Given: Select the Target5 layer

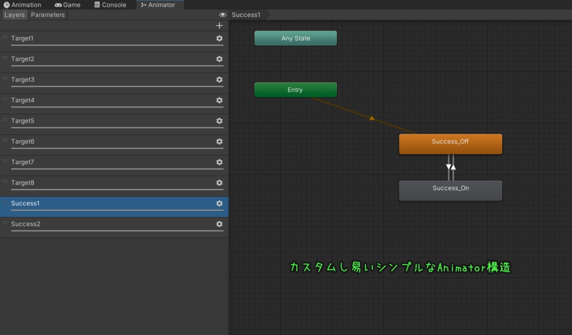Looking at the screenshot, I should coord(114,124).
